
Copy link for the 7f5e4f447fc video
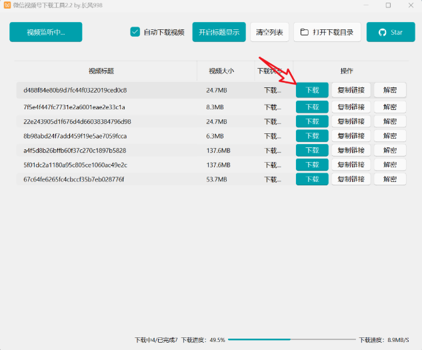[351, 107]
